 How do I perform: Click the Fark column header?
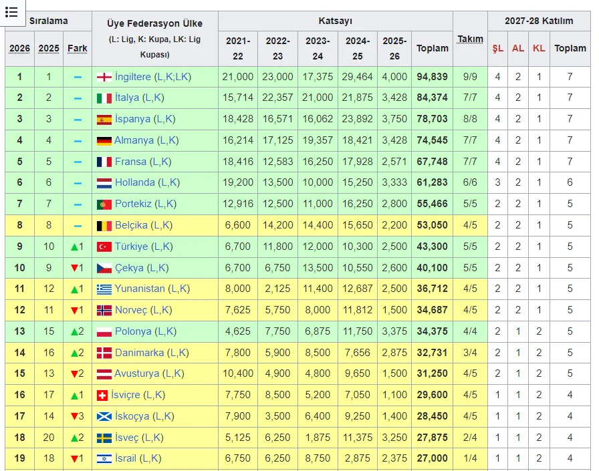click(78, 48)
